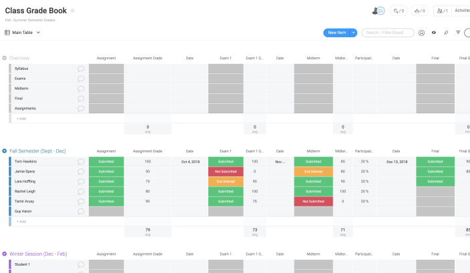
Task: Open conversation for Rachel Leigh
Action: (x=81, y=191)
